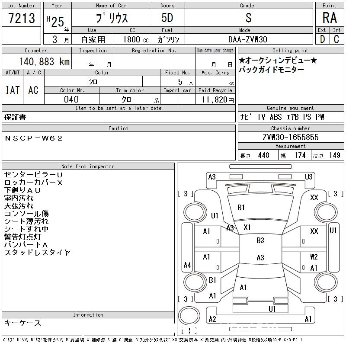Select the "A2" mark on the rear bumper
The width and height of the screenshot is (346, 346).
point(212,319)
